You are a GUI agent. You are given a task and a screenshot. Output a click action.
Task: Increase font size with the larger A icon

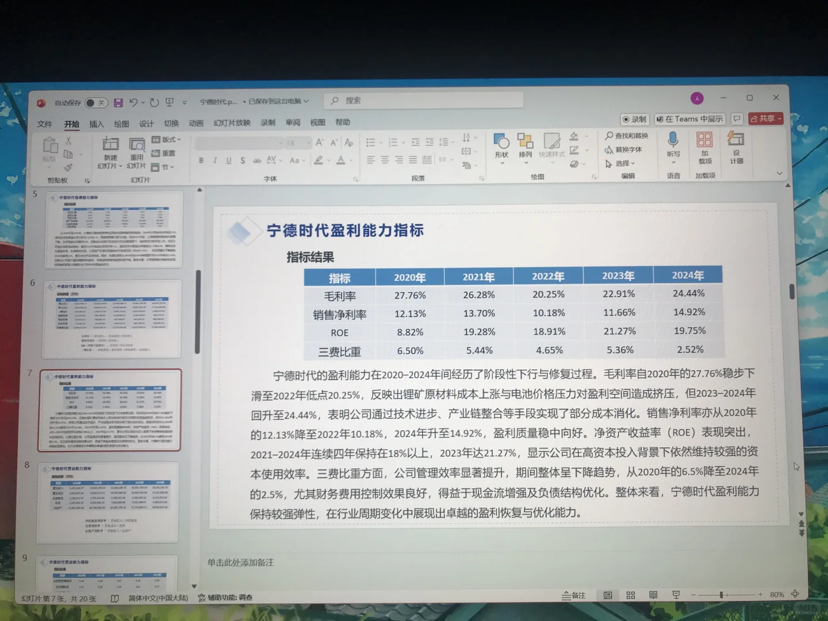click(x=320, y=142)
